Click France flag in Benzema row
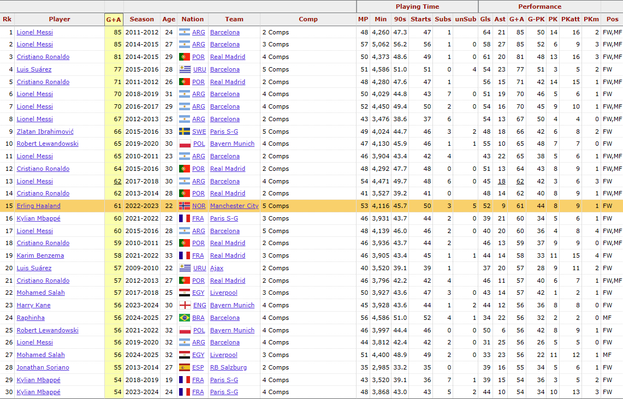The width and height of the screenshot is (623, 399). tap(185, 255)
